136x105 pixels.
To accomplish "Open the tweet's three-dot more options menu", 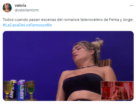I will (132, 6).
